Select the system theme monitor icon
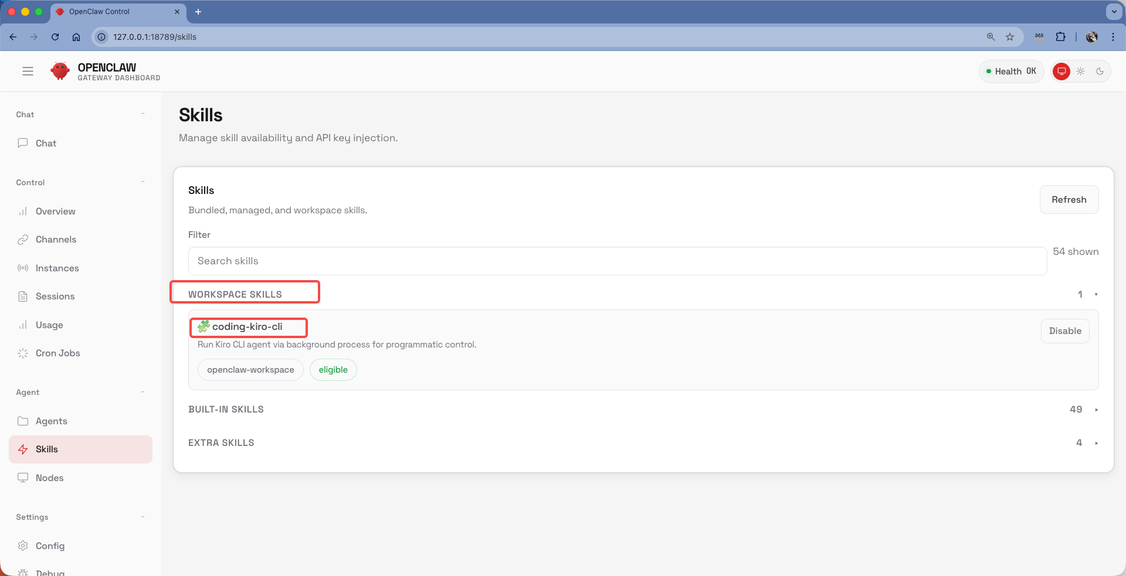1126x576 pixels. [1061, 71]
